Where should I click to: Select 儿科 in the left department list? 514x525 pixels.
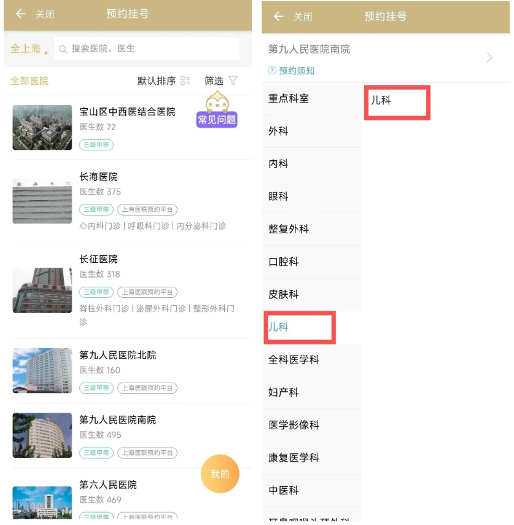279,327
